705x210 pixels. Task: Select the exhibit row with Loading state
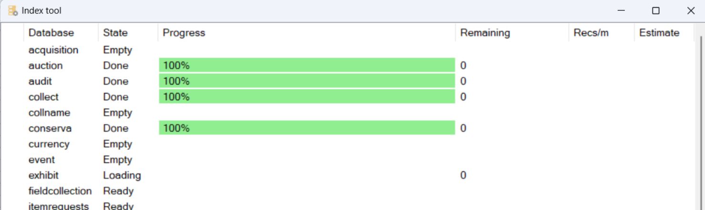43,176
